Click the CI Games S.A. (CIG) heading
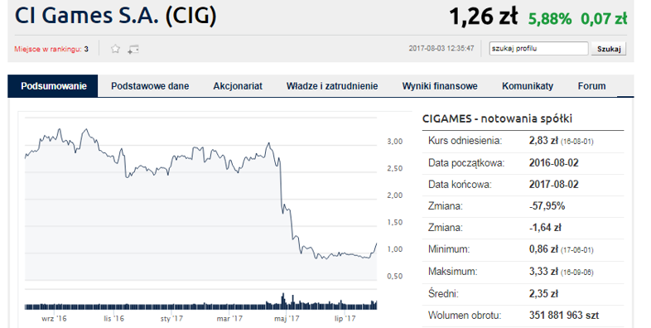Screen dimensions: 651x328 (x=115, y=16)
